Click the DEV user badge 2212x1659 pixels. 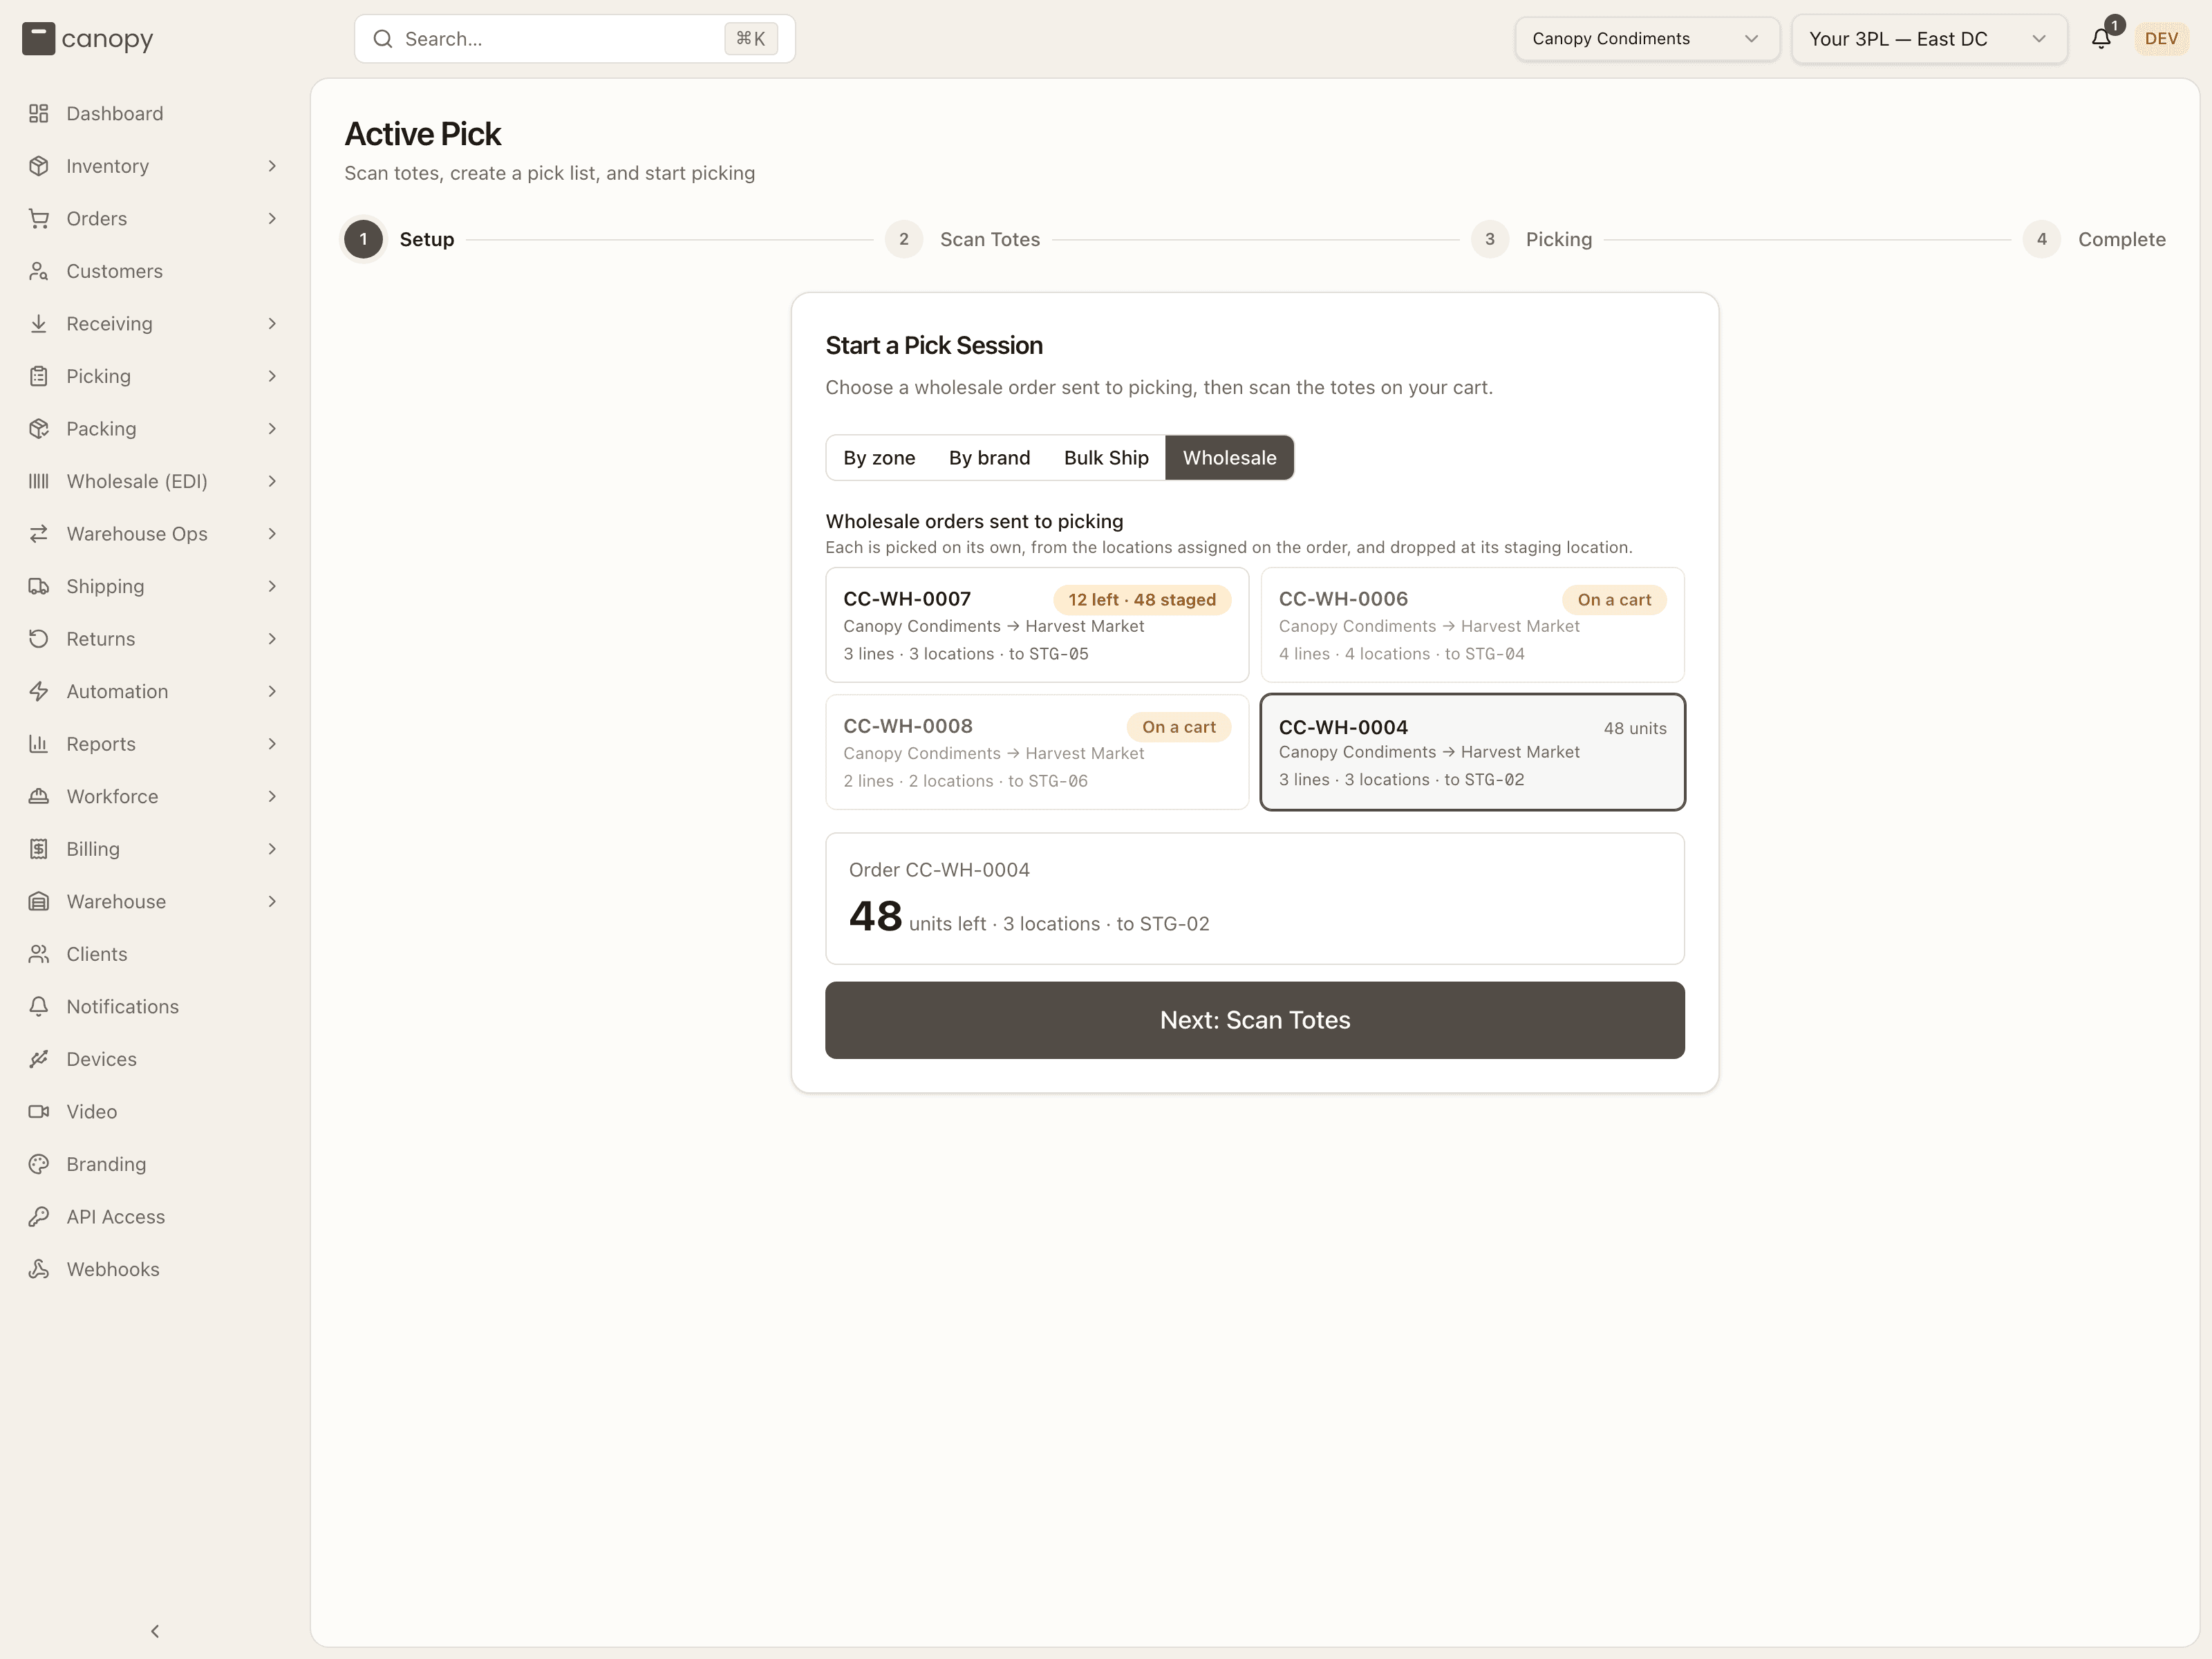tap(2161, 39)
